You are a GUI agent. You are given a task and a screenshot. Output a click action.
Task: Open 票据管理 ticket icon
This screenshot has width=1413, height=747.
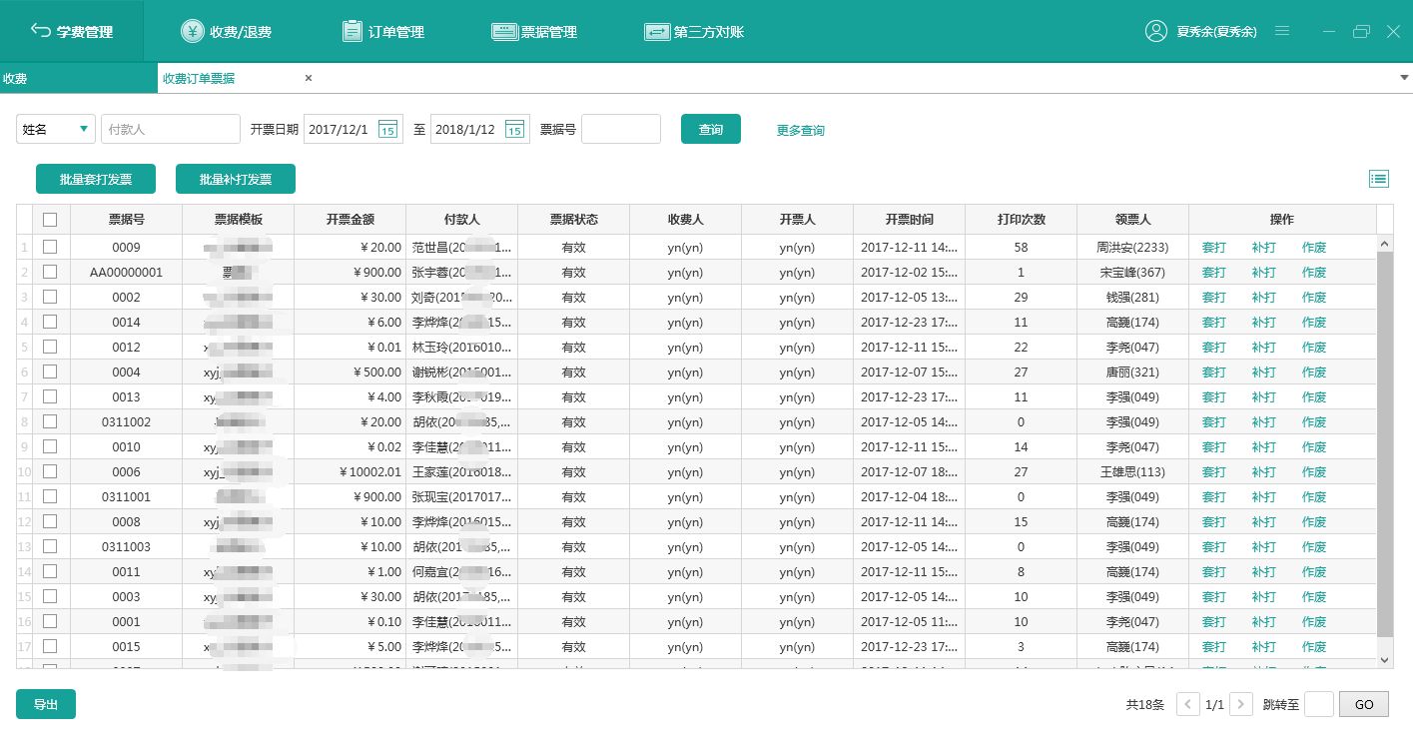point(504,31)
